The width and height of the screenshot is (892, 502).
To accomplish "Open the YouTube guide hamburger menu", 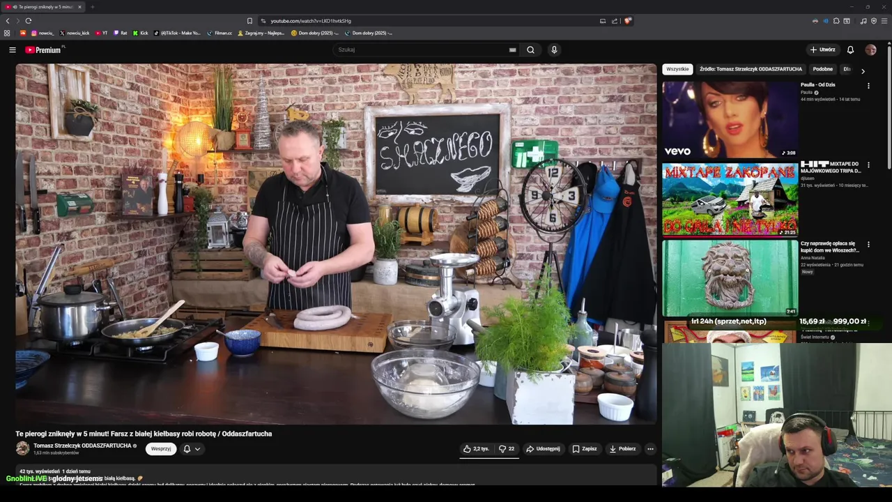I will [x=12, y=50].
